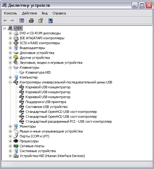
Task: Click the Мониторы monitor icon
Action: (x=16, y=126)
